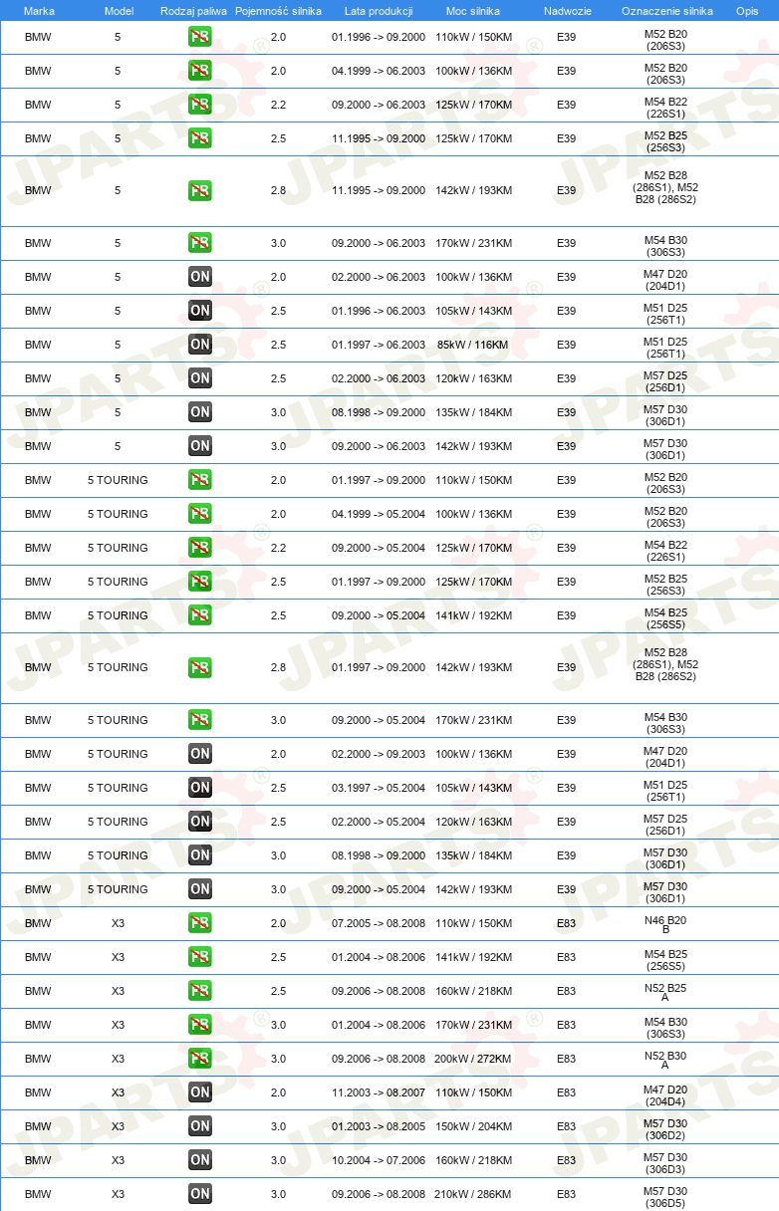Select the M57 D30 (306D5) engine code cell
The height and width of the screenshot is (1211, 779).
coord(665,1196)
